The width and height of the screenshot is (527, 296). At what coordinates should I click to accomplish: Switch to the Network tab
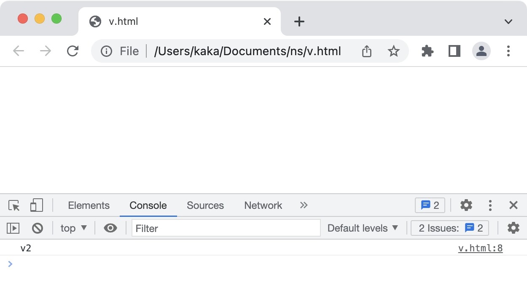coord(263,205)
